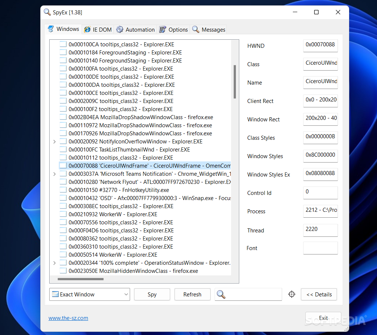Click the Control Id value field

[x=320, y=193]
